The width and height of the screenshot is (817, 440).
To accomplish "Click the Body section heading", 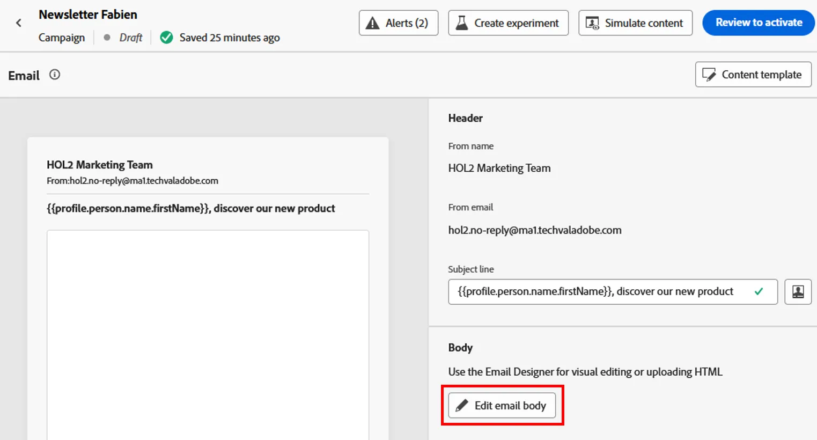I will [x=460, y=348].
